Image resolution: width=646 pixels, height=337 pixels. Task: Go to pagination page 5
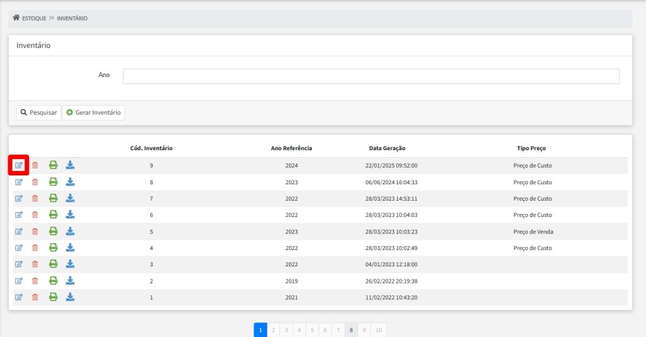(312, 330)
